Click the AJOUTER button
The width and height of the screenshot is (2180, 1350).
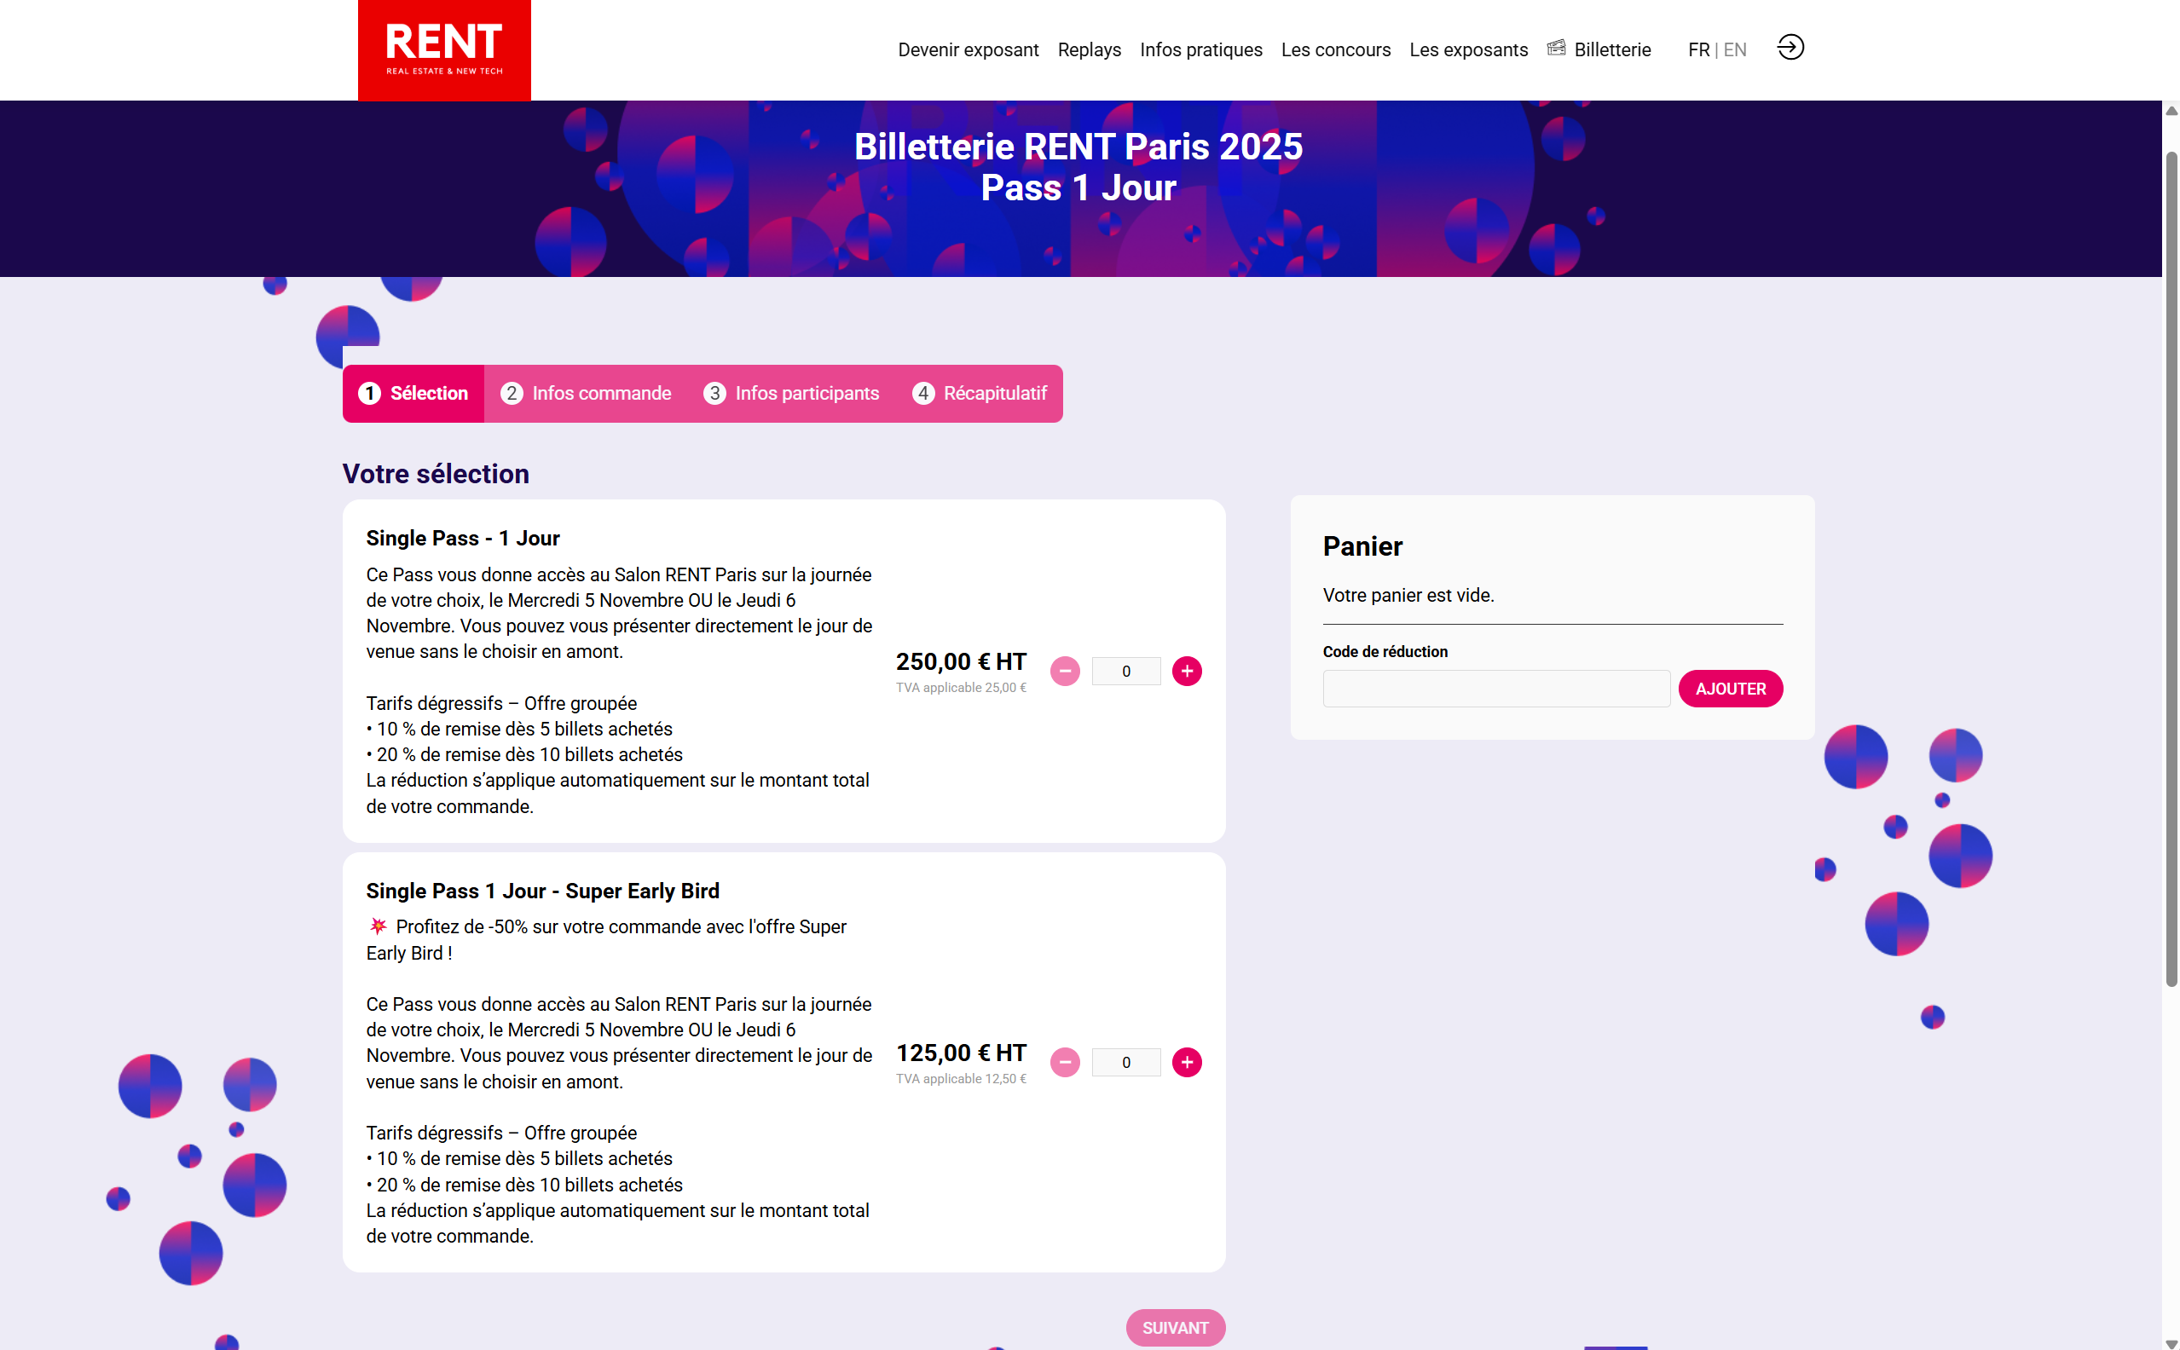coord(1730,689)
